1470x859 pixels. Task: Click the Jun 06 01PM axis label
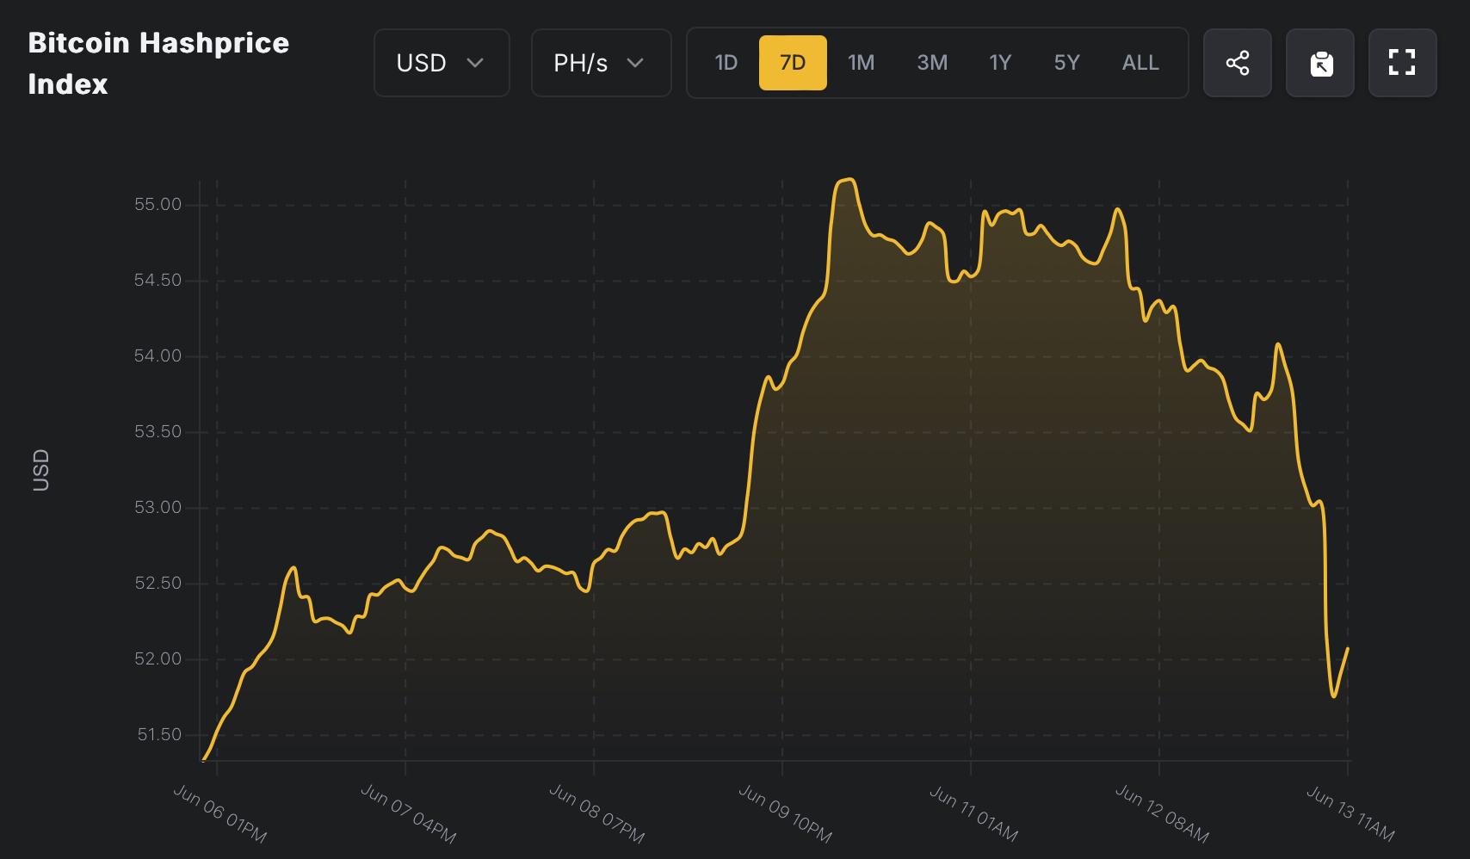click(219, 813)
